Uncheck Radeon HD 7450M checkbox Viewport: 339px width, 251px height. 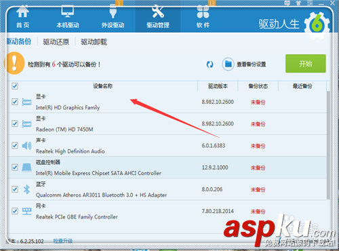click(15, 123)
